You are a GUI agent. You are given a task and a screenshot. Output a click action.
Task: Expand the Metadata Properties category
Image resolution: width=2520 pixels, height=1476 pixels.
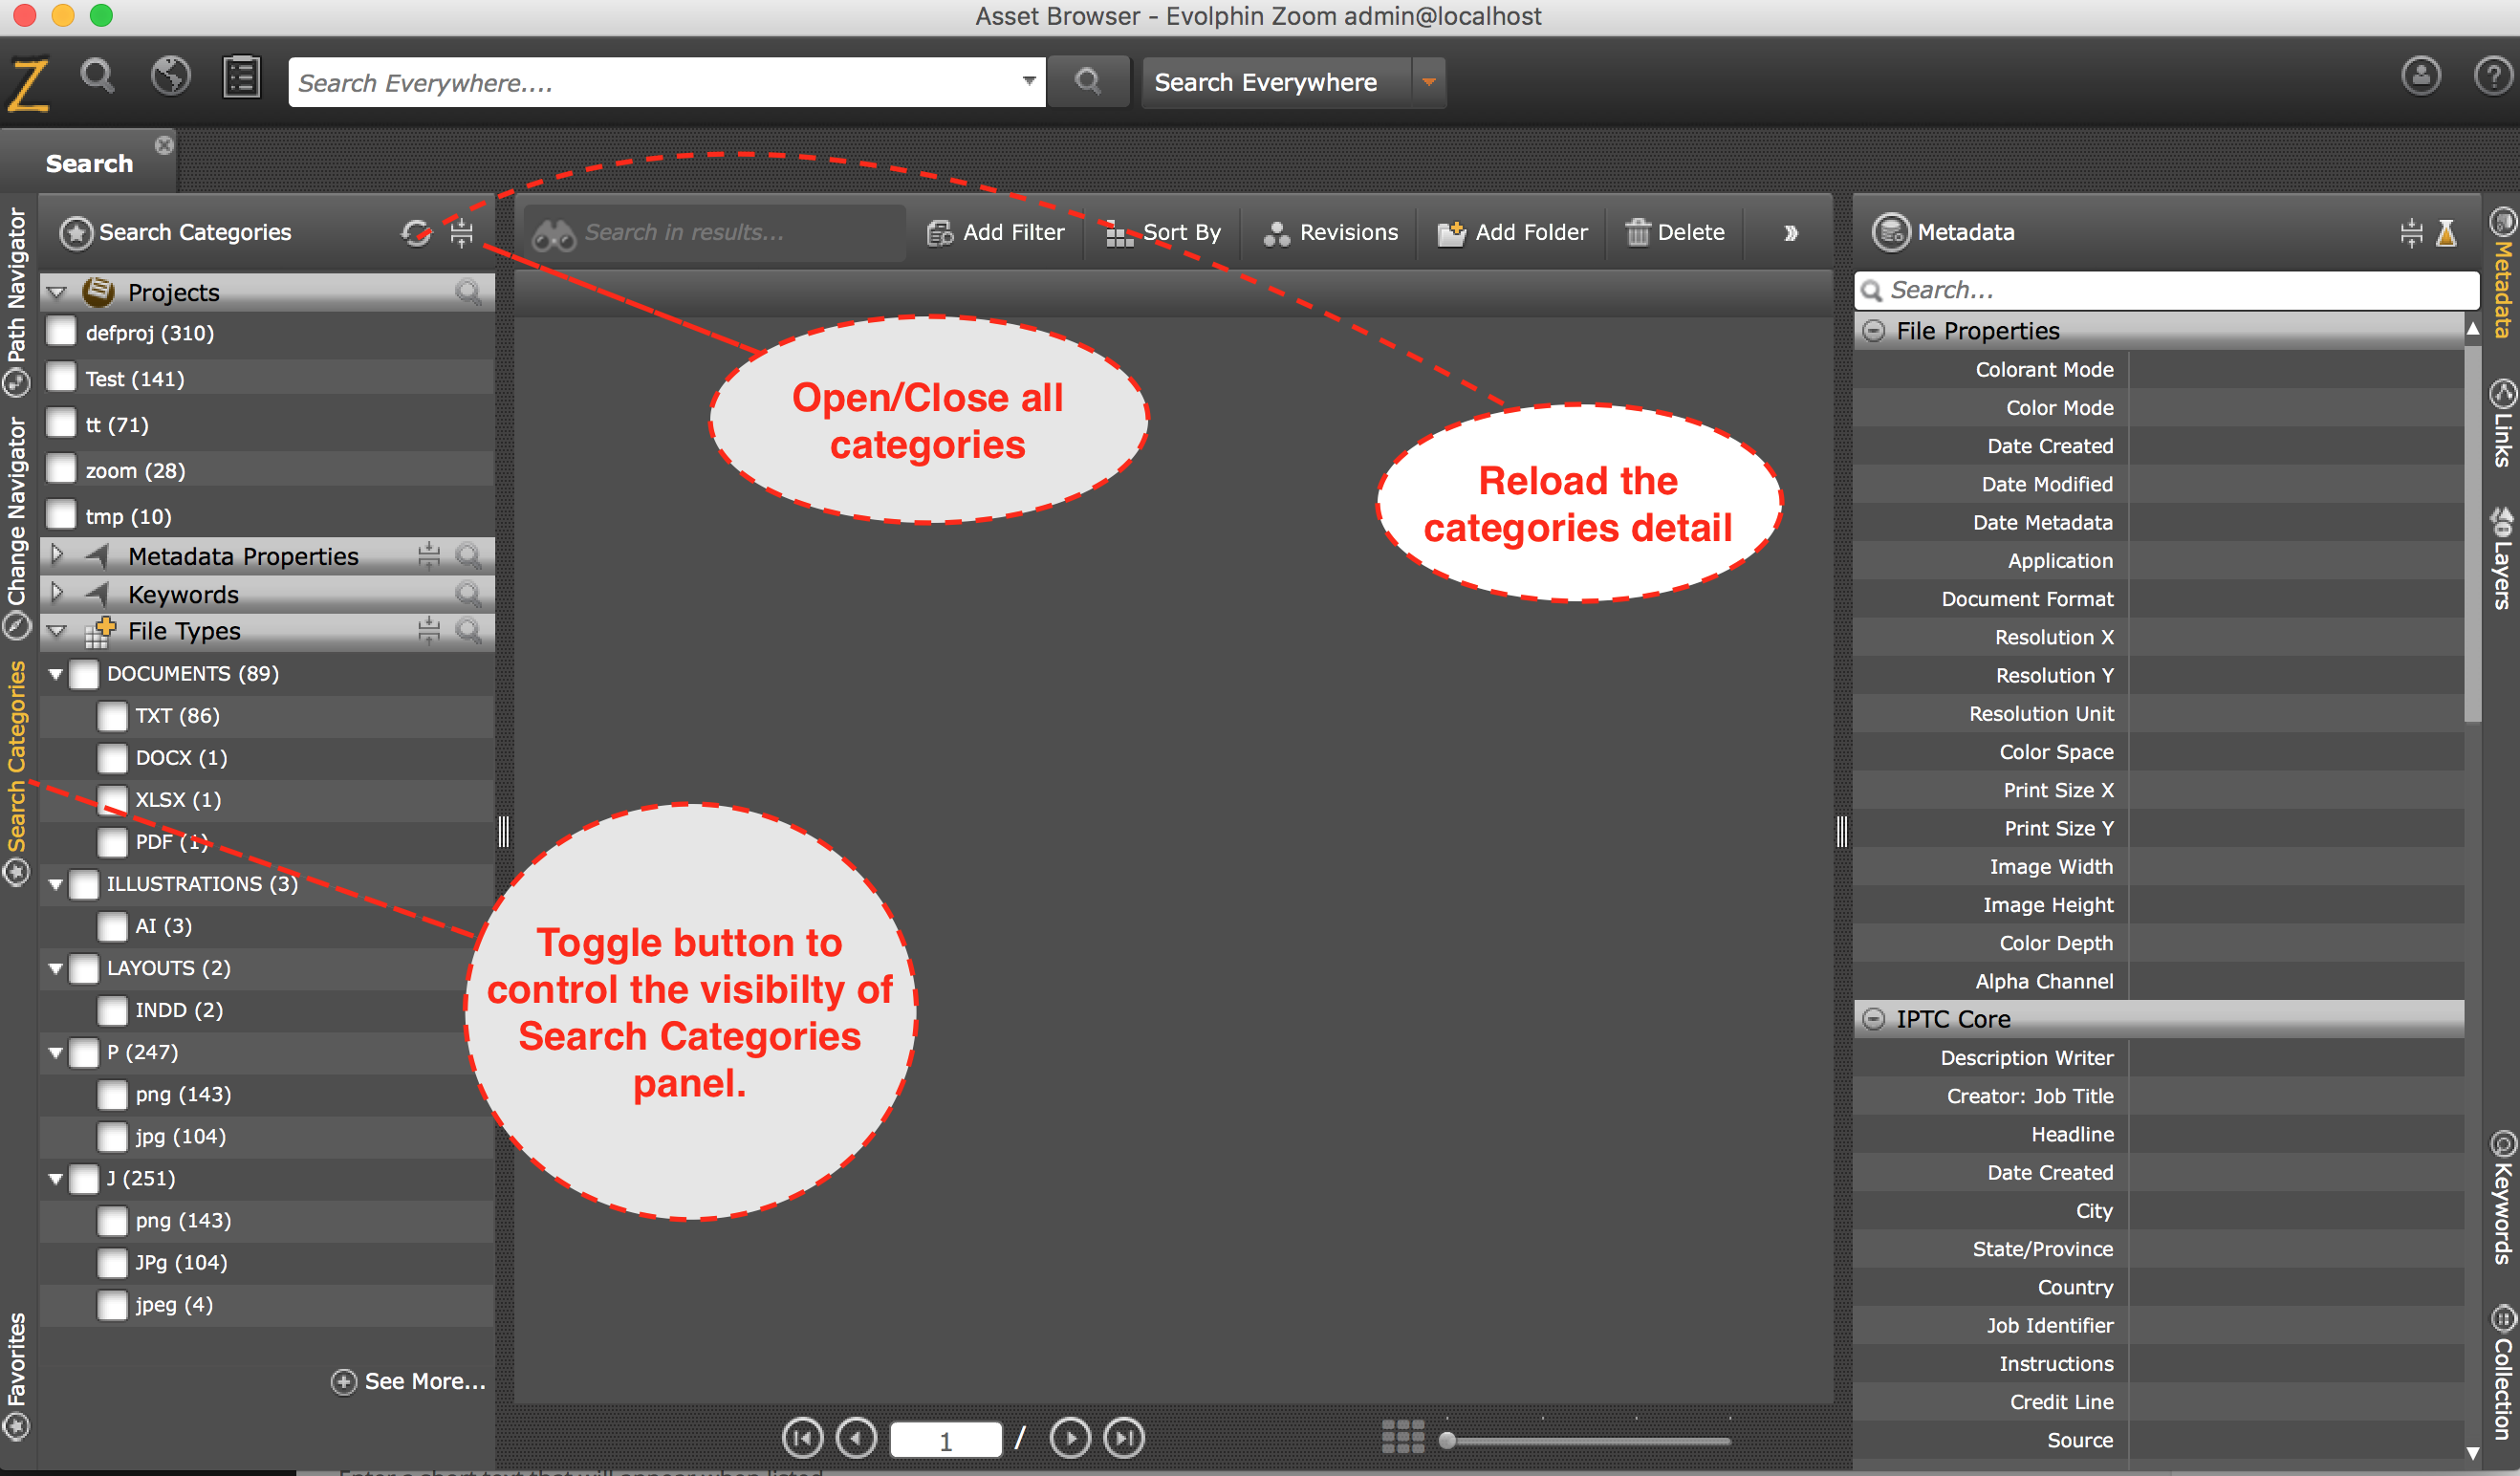click(x=57, y=555)
